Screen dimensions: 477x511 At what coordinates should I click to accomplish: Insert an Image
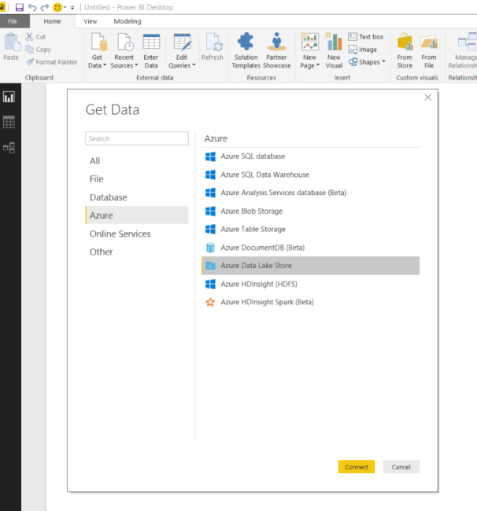363,50
